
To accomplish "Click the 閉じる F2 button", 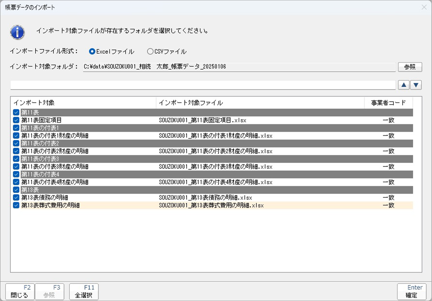I will 20,292.
